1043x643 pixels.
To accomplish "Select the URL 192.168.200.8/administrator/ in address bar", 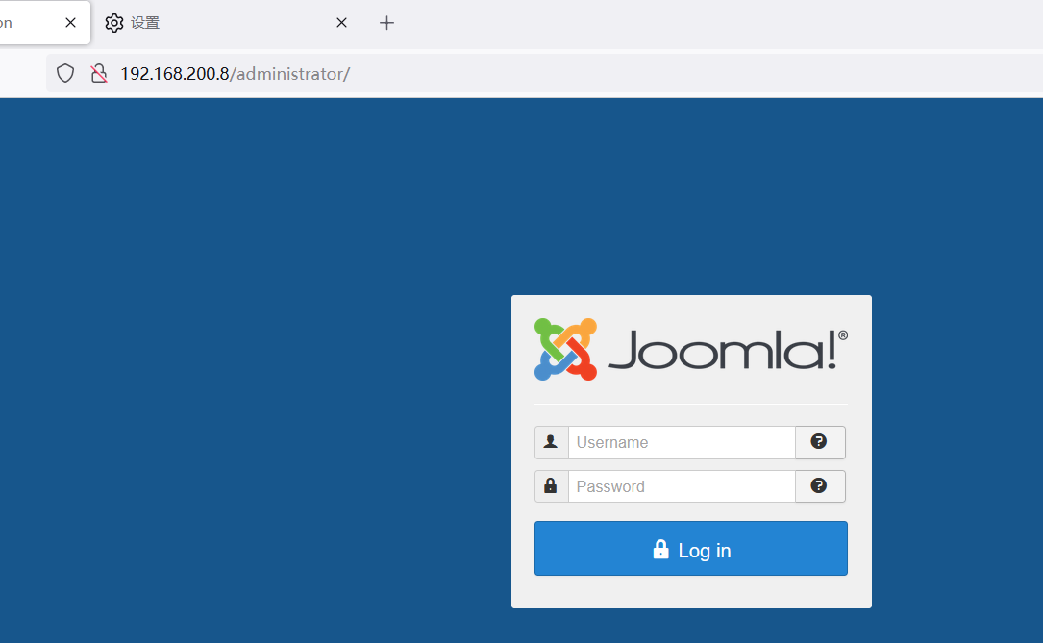I will [x=235, y=74].
